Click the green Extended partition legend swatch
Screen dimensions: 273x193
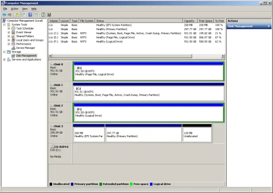point(101,184)
